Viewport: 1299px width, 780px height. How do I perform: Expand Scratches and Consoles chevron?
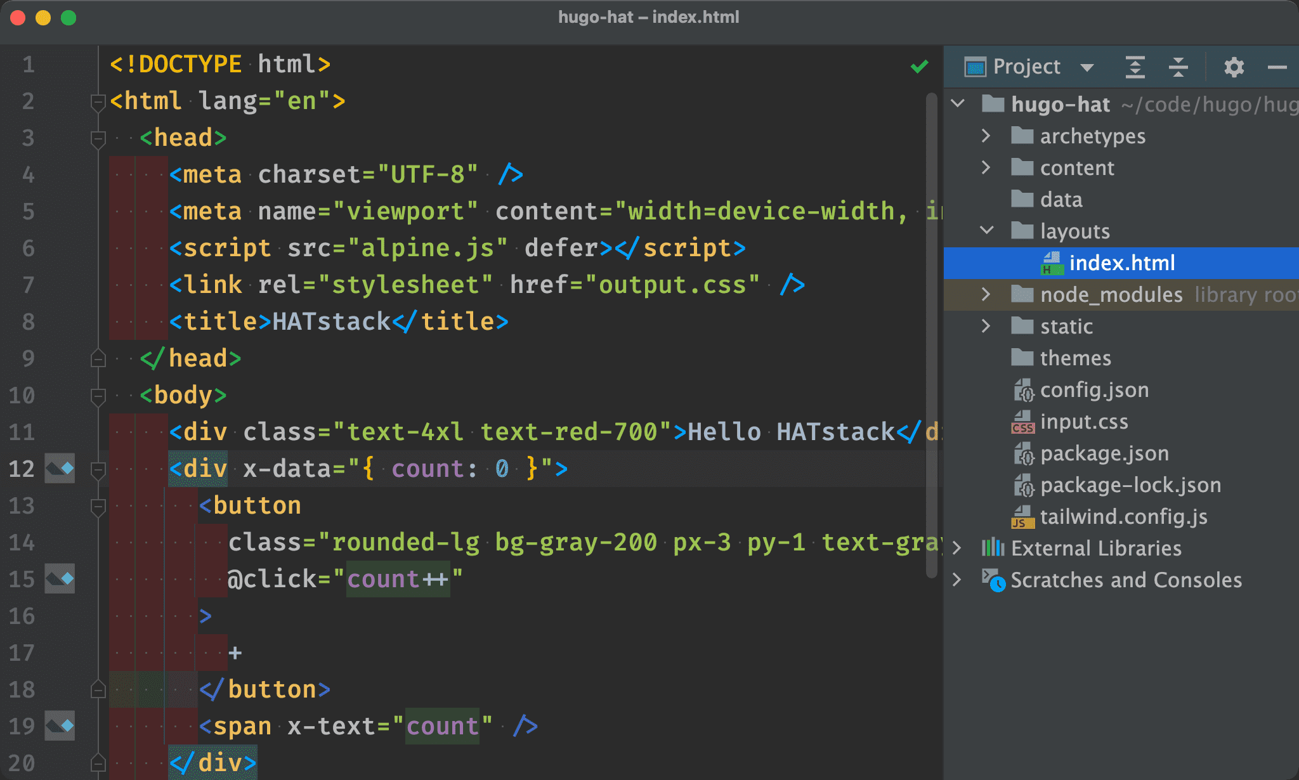(x=957, y=580)
